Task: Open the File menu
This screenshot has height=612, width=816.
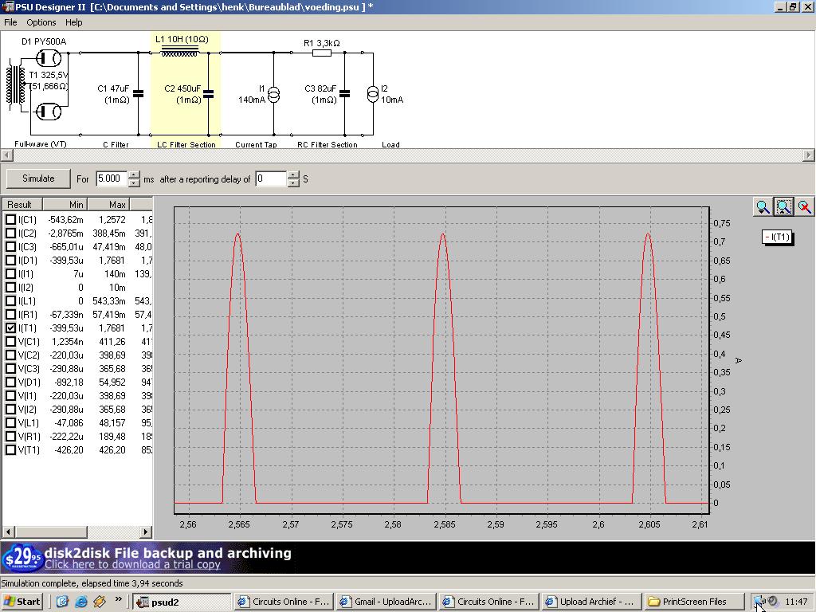Action: [x=10, y=22]
